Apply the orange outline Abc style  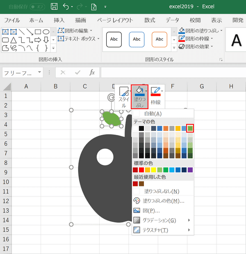click(x=159, y=39)
